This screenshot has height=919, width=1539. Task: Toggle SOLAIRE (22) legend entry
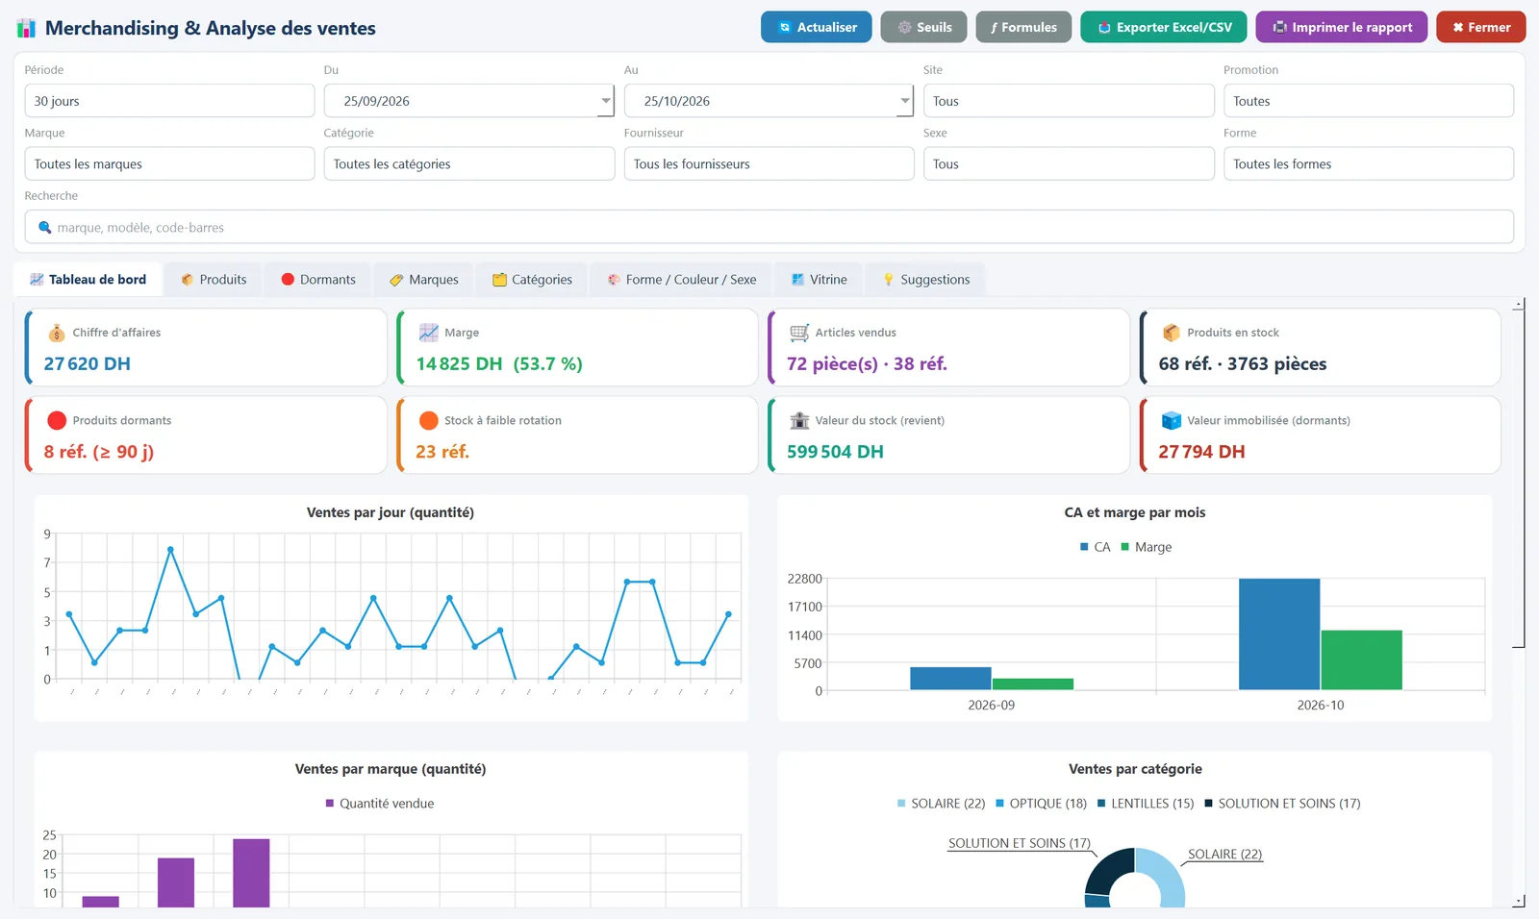941,804
